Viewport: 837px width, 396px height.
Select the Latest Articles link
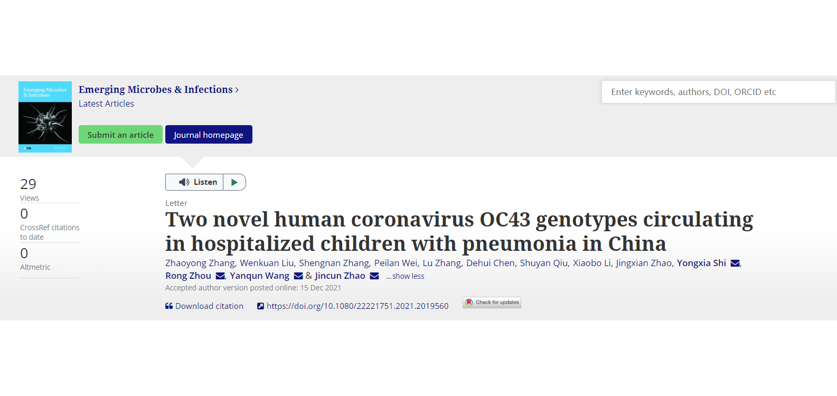(x=106, y=104)
